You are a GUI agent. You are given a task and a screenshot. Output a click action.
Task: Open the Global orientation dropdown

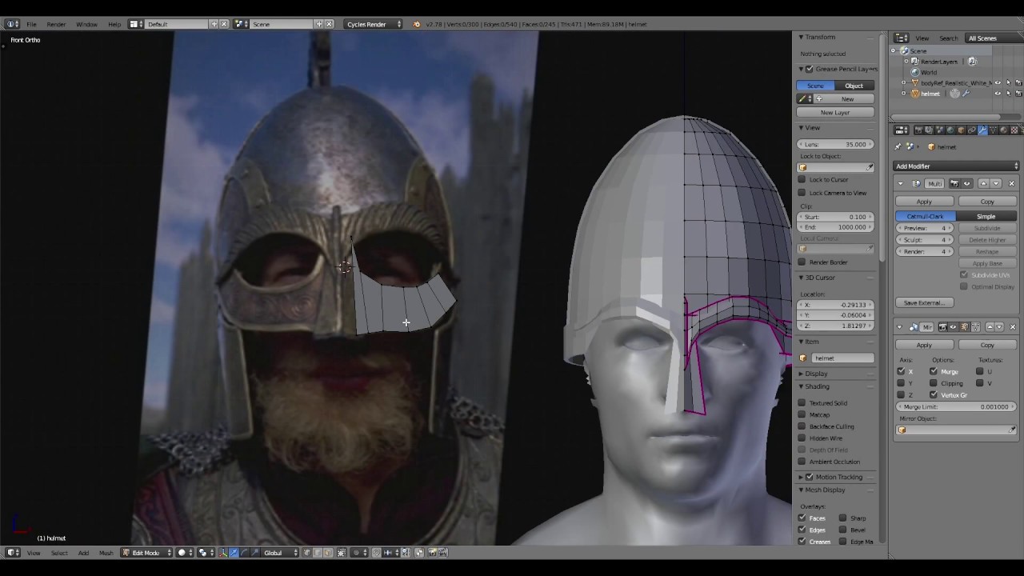click(x=280, y=552)
